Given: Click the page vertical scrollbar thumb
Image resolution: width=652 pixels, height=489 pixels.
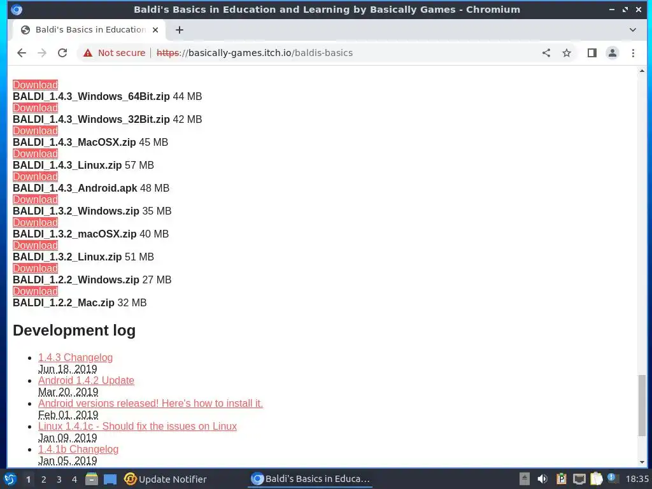Looking at the screenshot, I should [642, 406].
